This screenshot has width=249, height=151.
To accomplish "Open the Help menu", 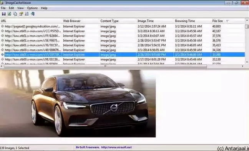I will click(x=44, y=8).
